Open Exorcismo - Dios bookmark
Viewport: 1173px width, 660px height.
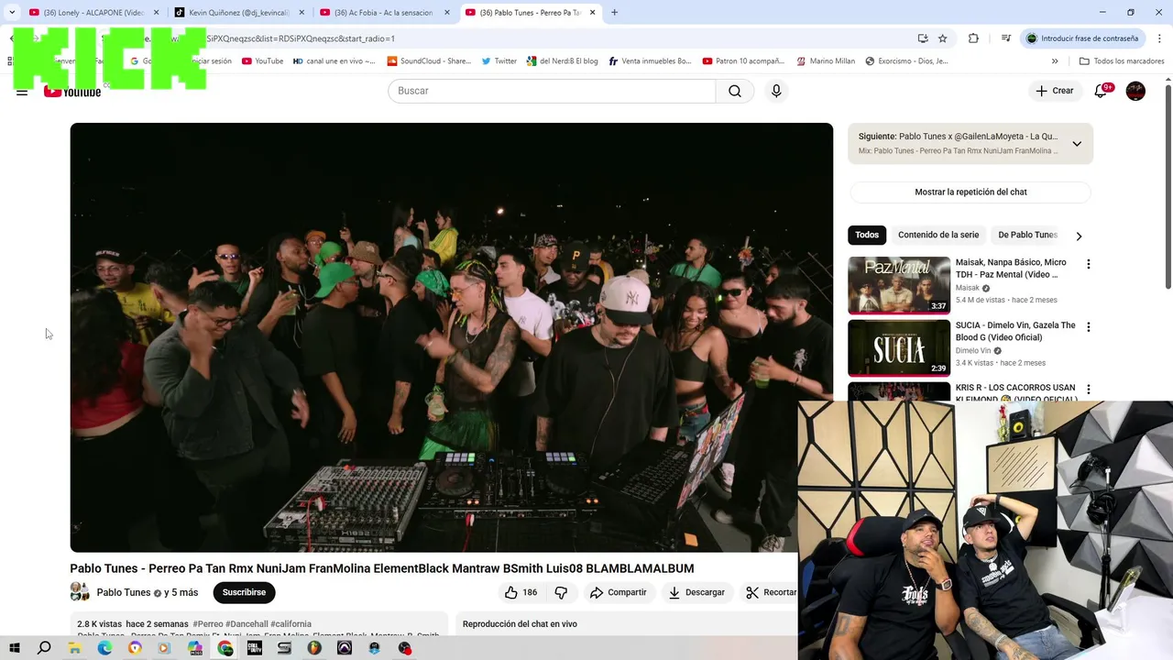click(907, 61)
